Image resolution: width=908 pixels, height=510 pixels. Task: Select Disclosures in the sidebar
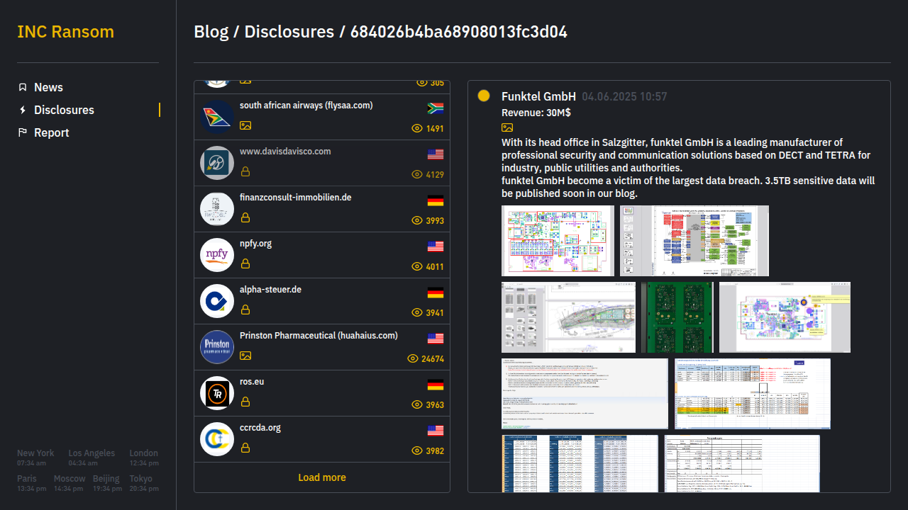pos(64,110)
